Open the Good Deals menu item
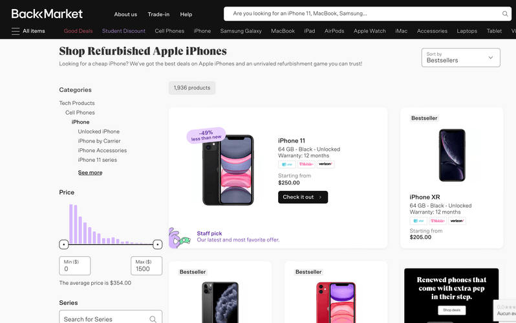 click(x=78, y=31)
